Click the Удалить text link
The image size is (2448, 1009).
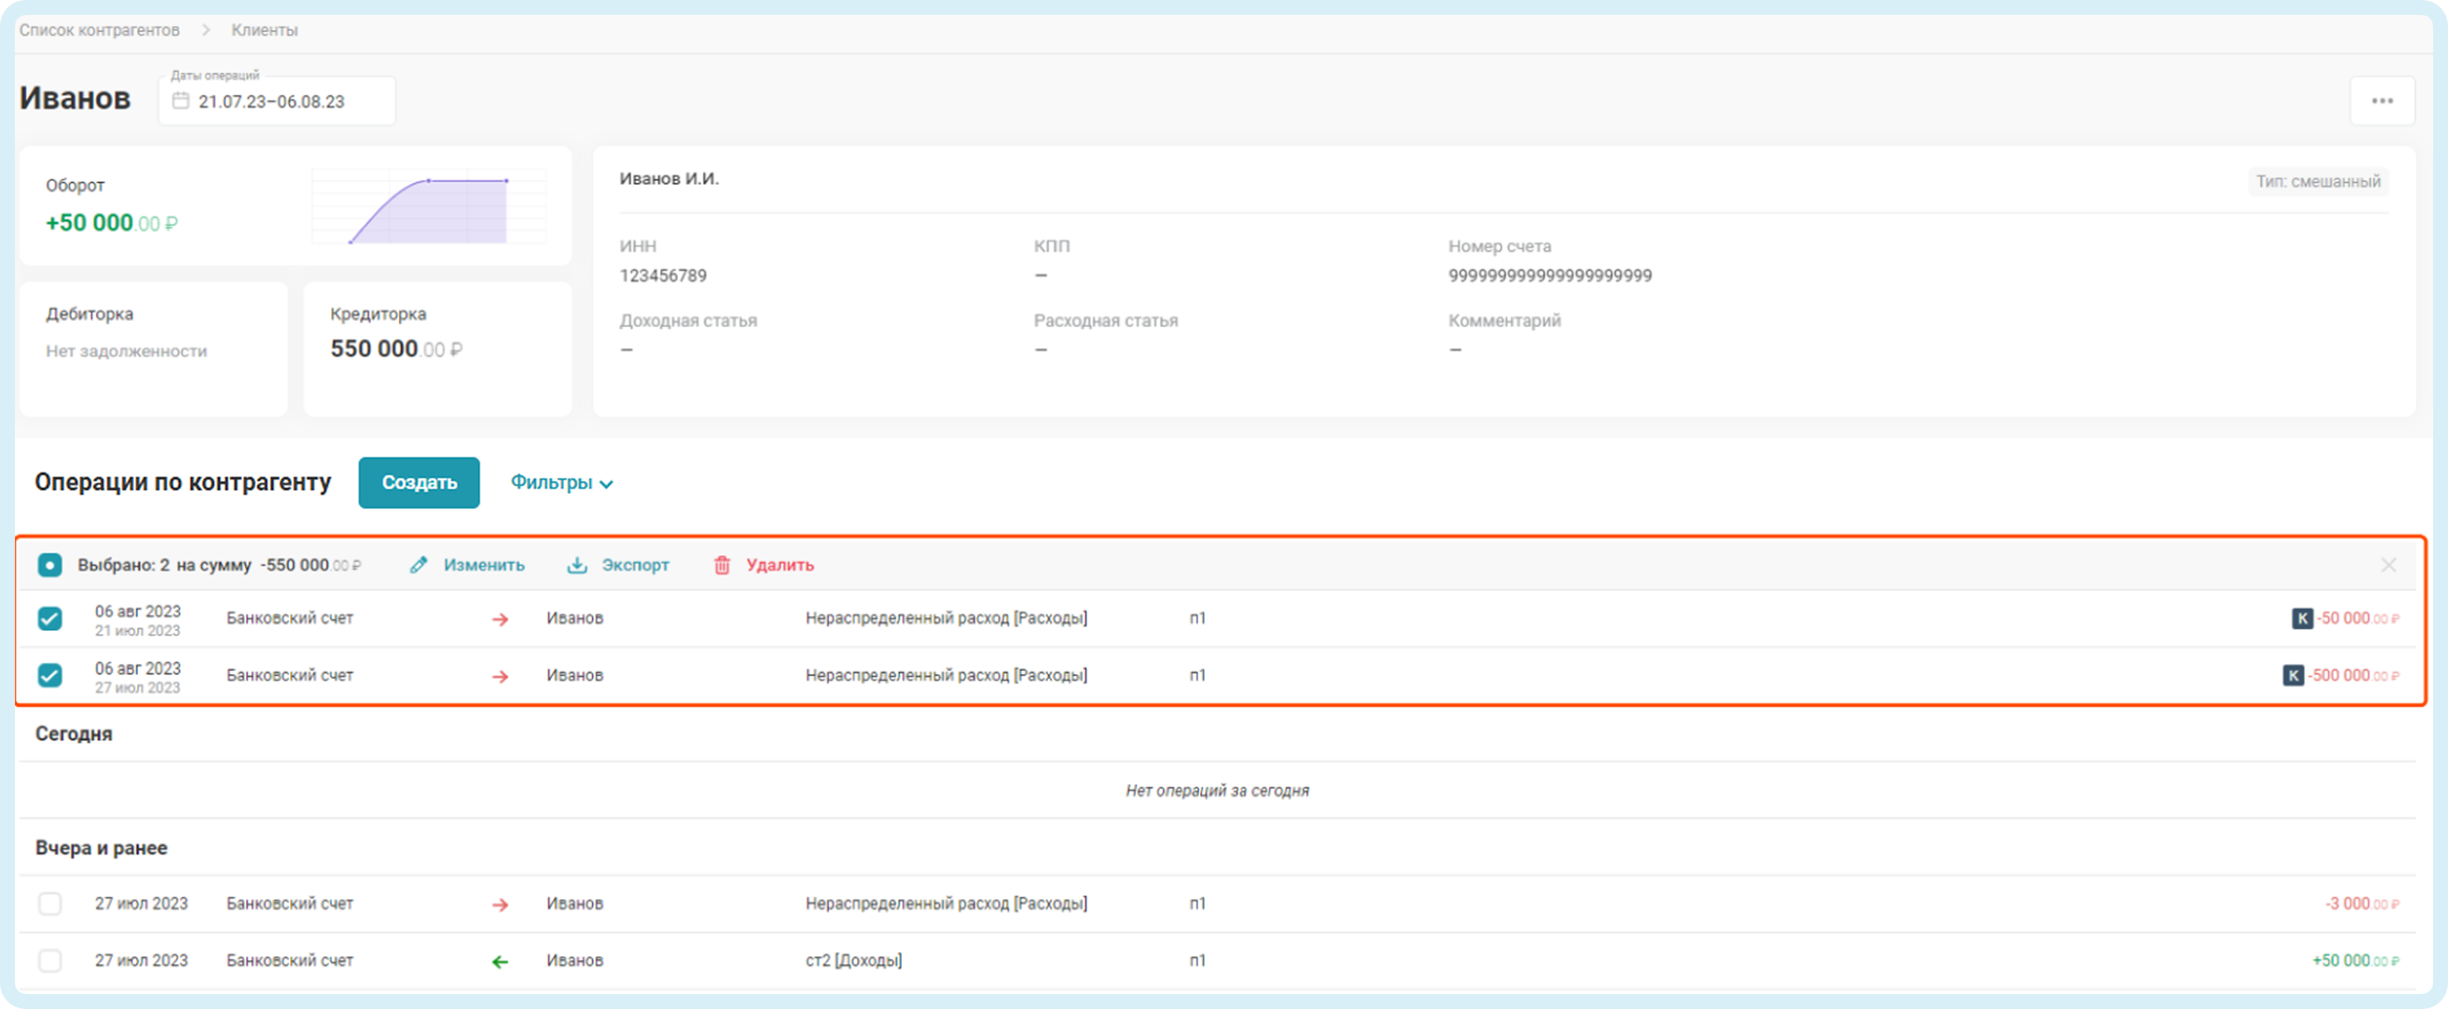[779, 565]
